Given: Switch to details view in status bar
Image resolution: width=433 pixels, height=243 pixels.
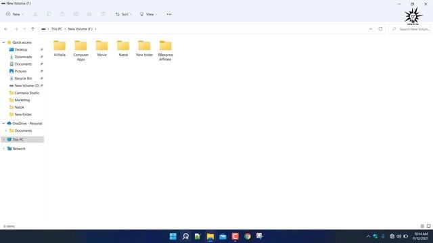Looking at the screenshot, I should point(422,226).
